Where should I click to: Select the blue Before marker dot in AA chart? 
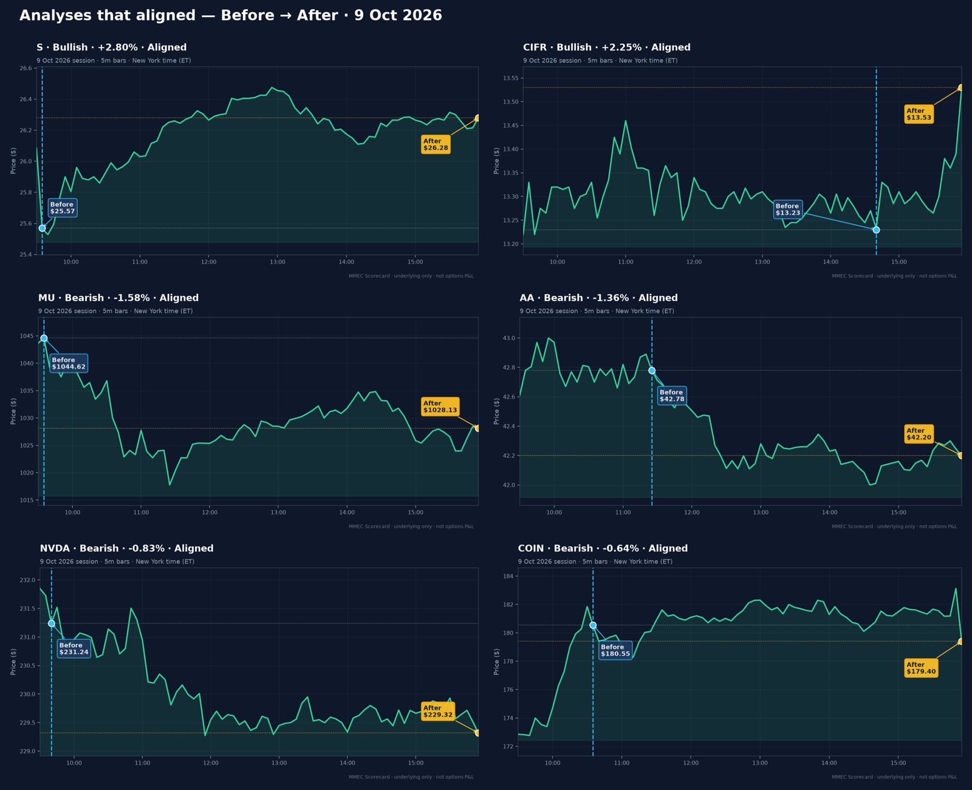pos(652,370)
